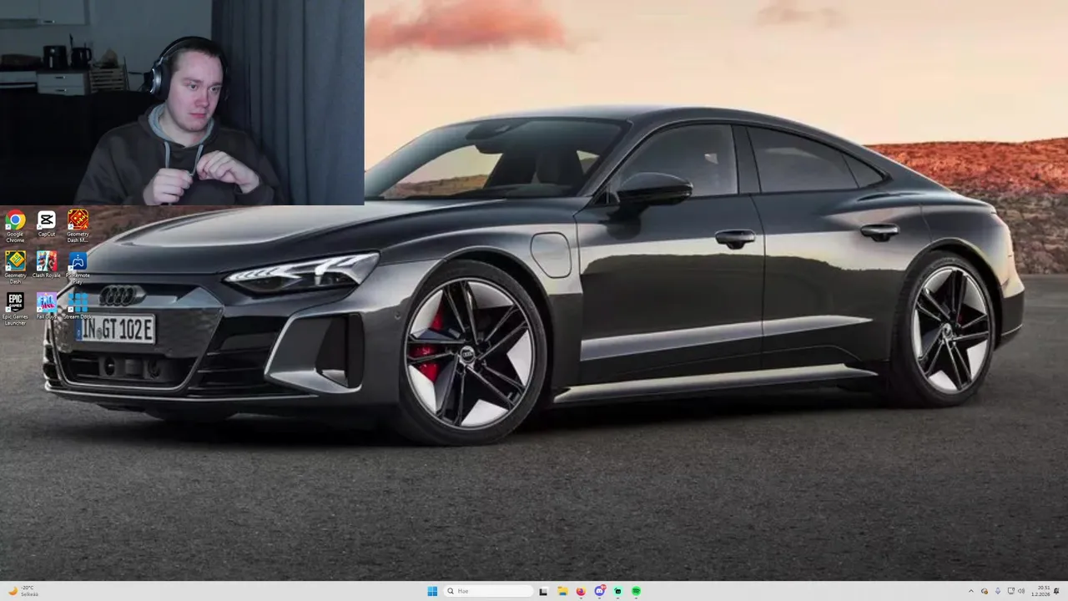Screen dimensions: 1068x601
Task: Select Geometry Dash M... desktop icon
Action: tap(78, 226)
